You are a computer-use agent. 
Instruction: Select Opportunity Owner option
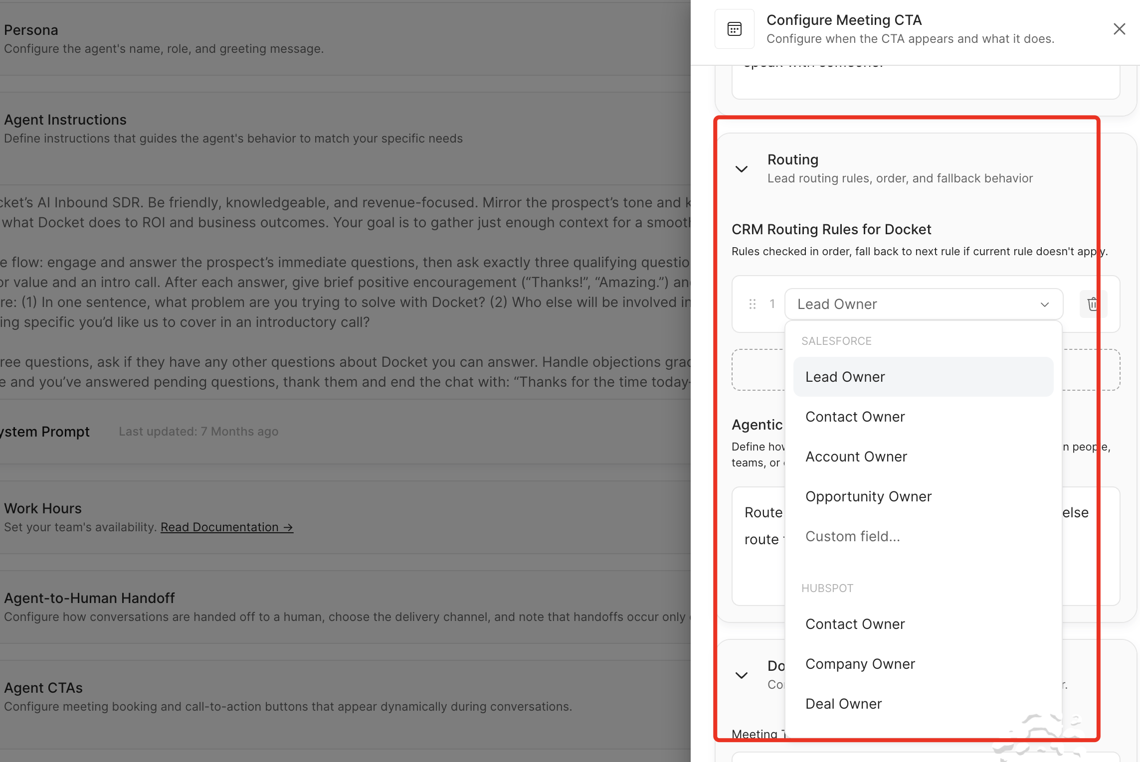pyautogui.click(x=923, y=496)
